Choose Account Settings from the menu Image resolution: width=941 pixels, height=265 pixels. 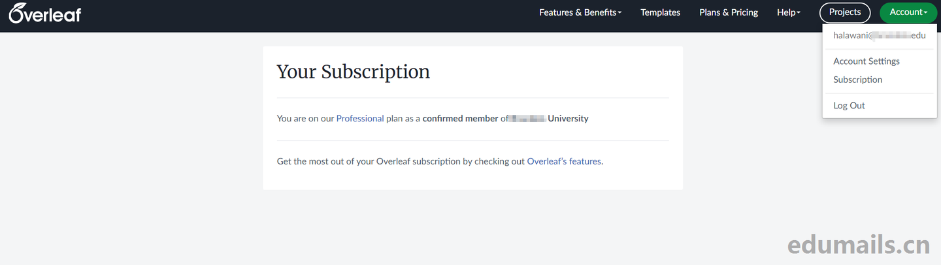(x=867, y=61)
